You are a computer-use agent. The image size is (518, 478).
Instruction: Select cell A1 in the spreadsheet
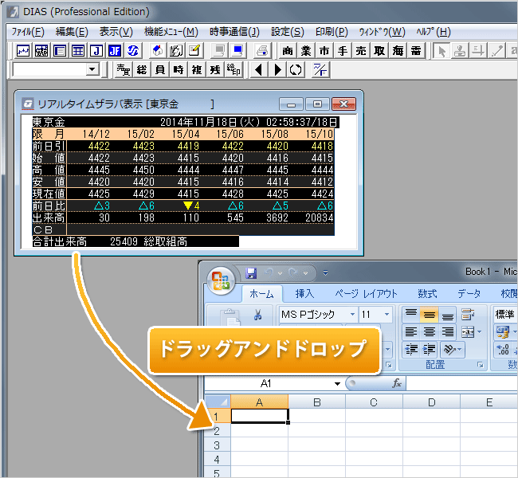coord(259,416)
